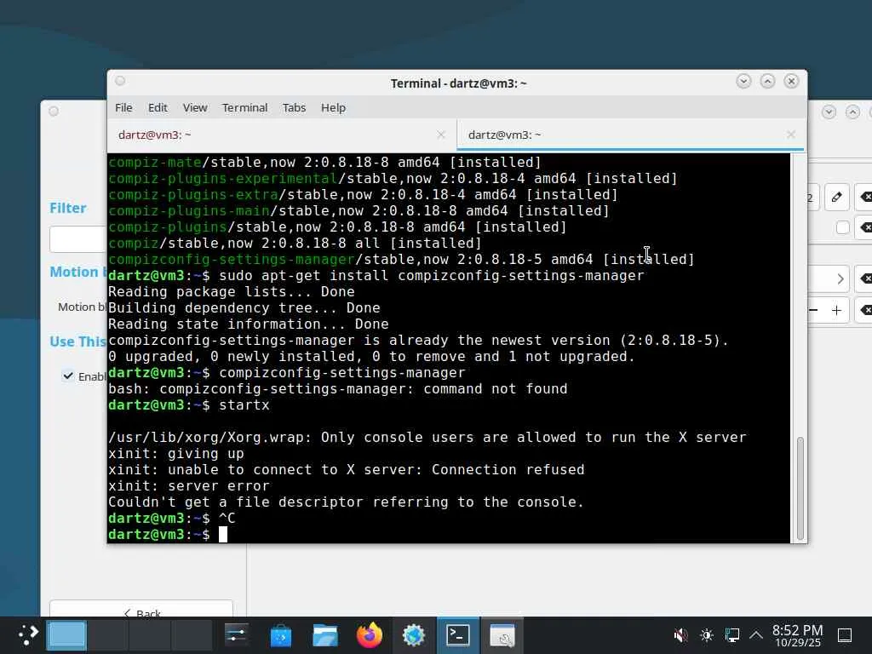Click the terminal prompt at the cursor
The height and width of the screenshot is (654, 872).
coord(223,535)
